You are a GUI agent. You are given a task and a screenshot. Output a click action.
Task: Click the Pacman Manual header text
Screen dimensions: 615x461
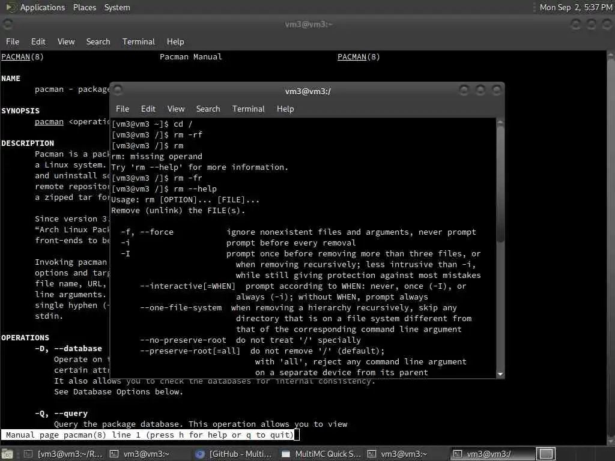[190, 57]
